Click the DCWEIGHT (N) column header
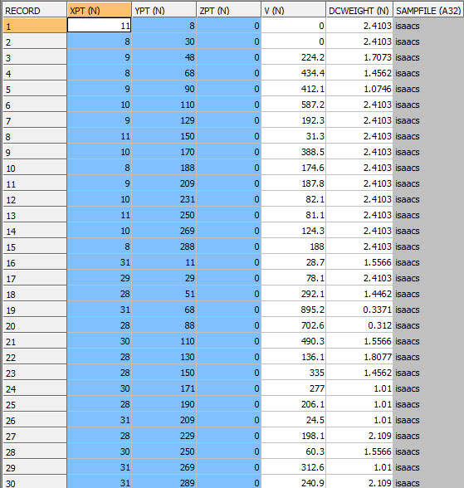 pos(359,11)
